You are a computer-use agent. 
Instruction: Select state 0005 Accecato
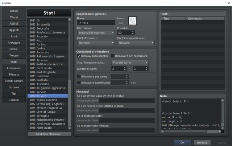click(x=47, y=36)
